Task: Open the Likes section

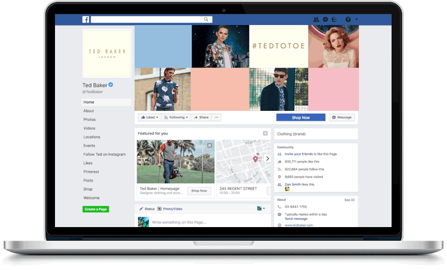Action: pos(88,163)
